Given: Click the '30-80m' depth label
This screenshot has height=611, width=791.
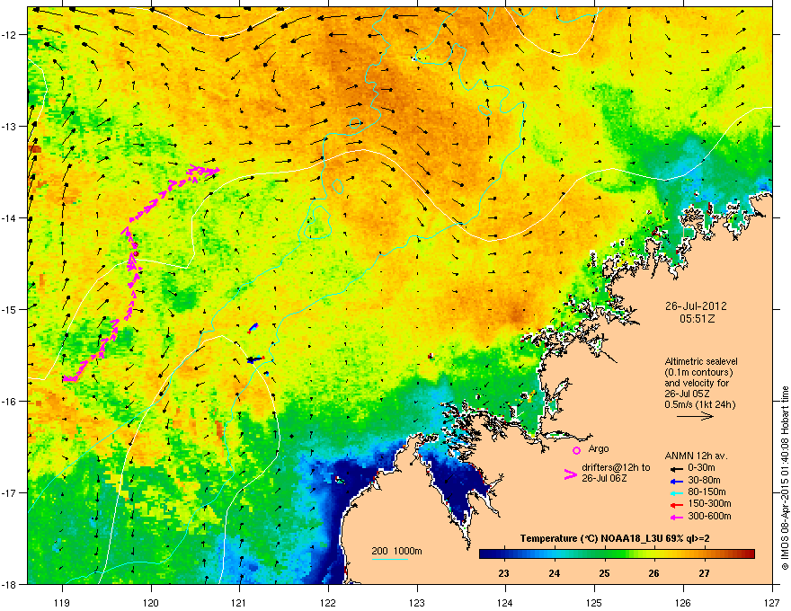Looking at the screenshot, I should pyautogui.click(x=704, y=480).
